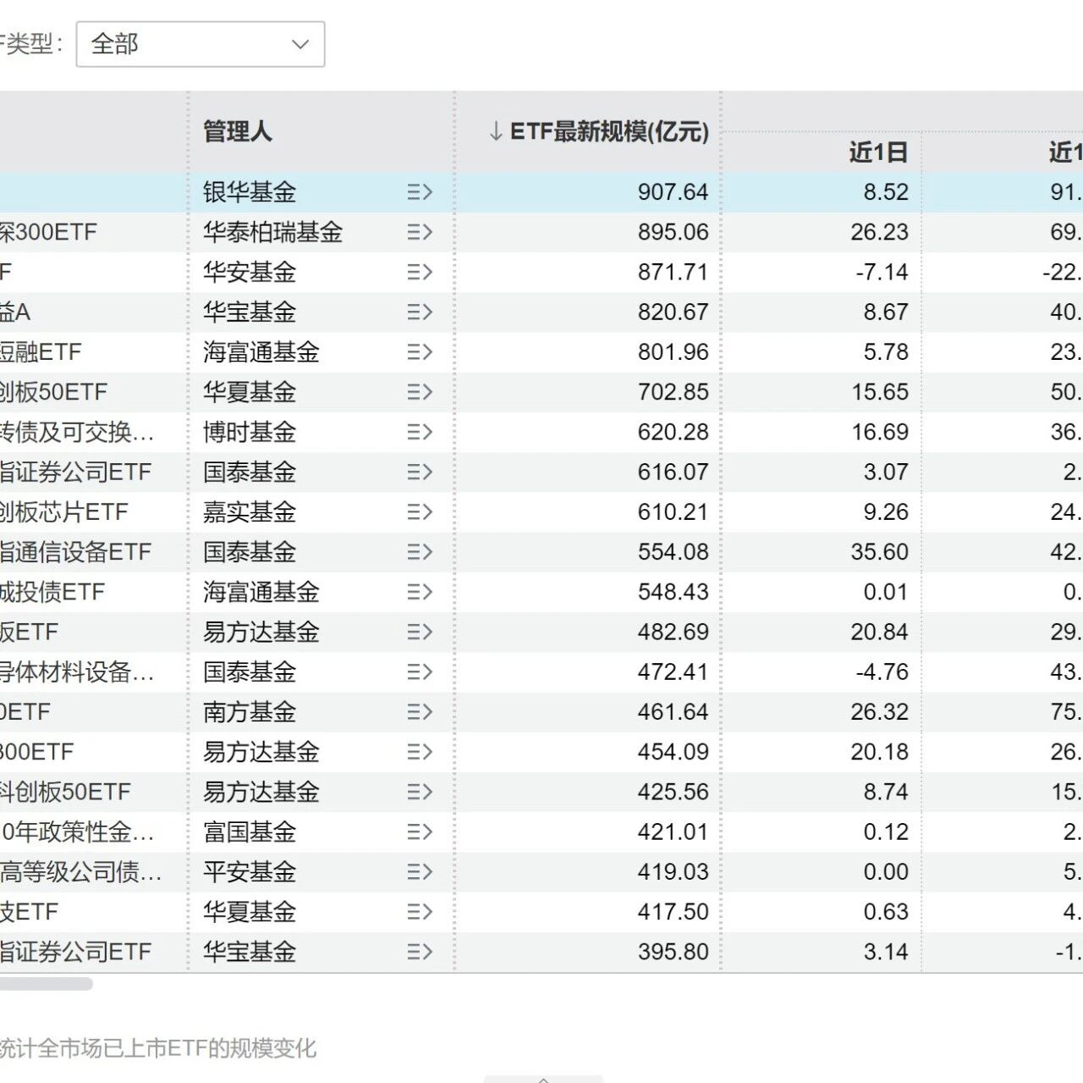1083x1083 pixels.
Task: Click 易方达基金 in the 482.69 row
Action: (x=261, y=633)
